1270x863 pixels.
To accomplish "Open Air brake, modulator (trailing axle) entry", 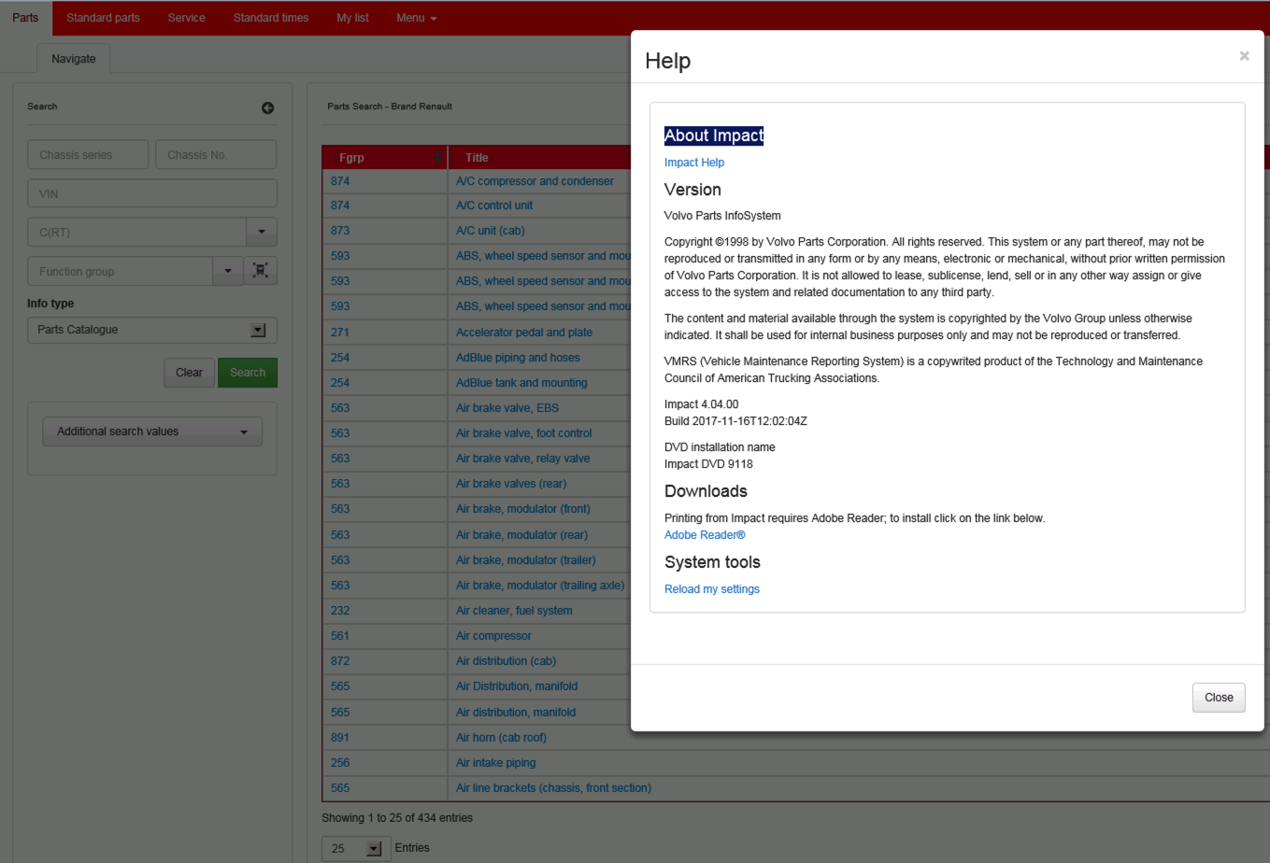I will pyautogui.click(x=540, y=586).
